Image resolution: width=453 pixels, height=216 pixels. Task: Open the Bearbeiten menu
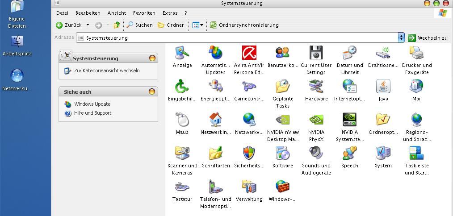point(88,13)
